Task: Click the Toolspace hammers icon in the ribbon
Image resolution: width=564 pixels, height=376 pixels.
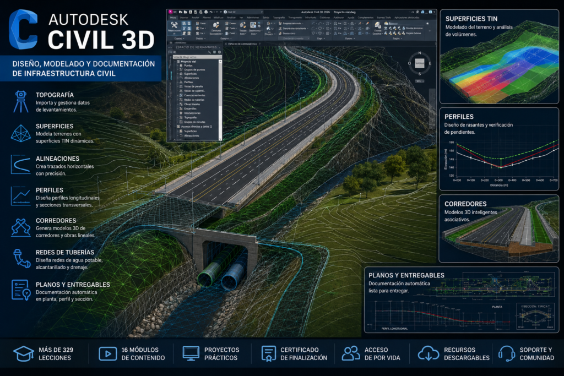Action: (174, 25)
